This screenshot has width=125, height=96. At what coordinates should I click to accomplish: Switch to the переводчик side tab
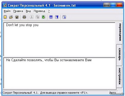[x=120, y=33]
